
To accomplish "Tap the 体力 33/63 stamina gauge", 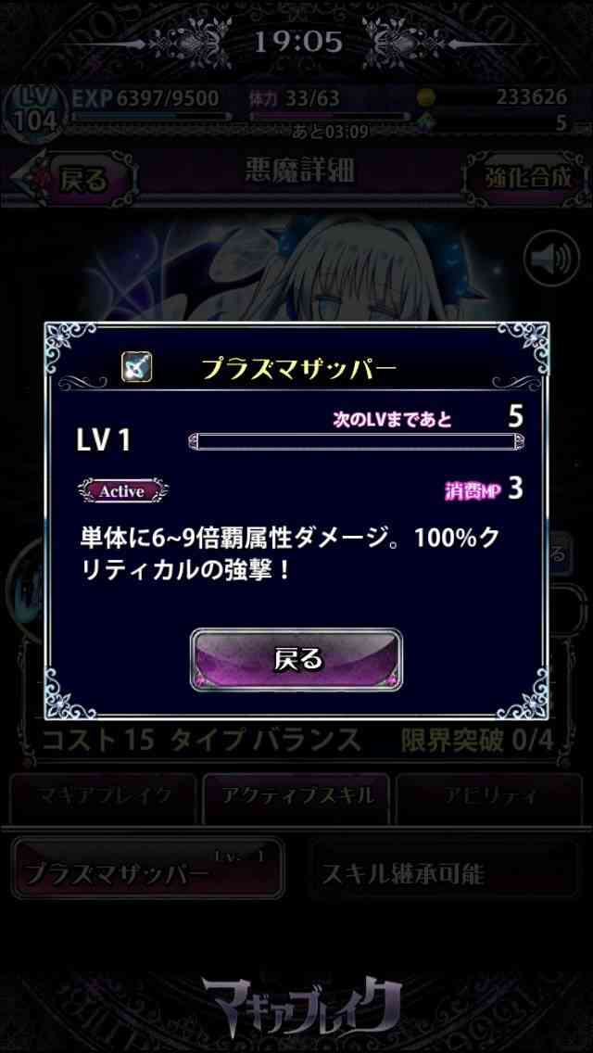I will tap(328, 116).
